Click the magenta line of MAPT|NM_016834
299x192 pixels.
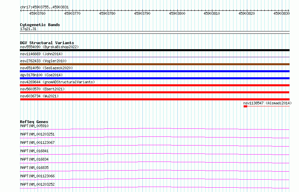tap(155, 162)
